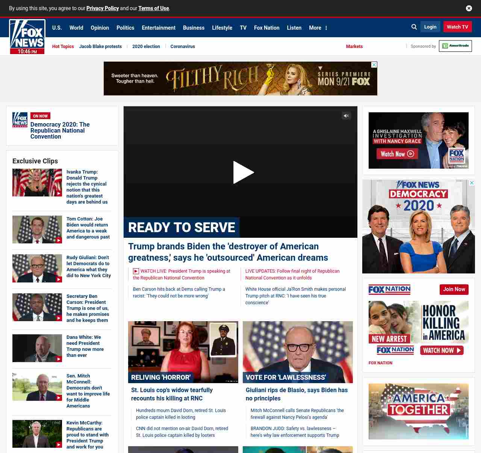Open the Rudy Giuliani clip thumbnail
This screenshot has width=481, height=453.
pos(37,268)
